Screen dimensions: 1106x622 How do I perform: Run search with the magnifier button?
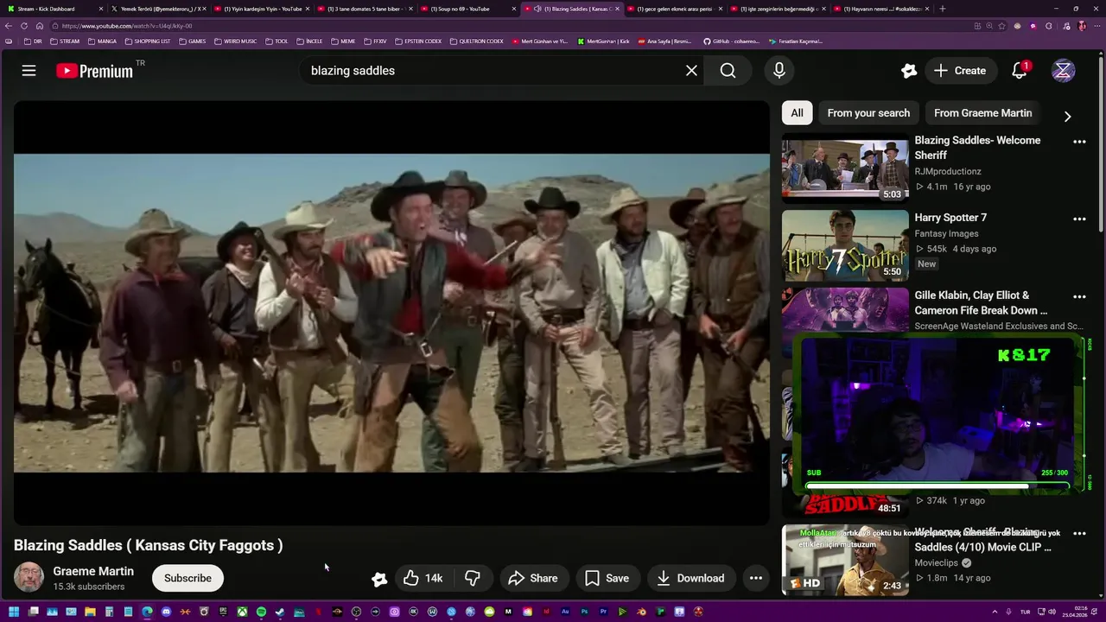click(x=728, y=71)
